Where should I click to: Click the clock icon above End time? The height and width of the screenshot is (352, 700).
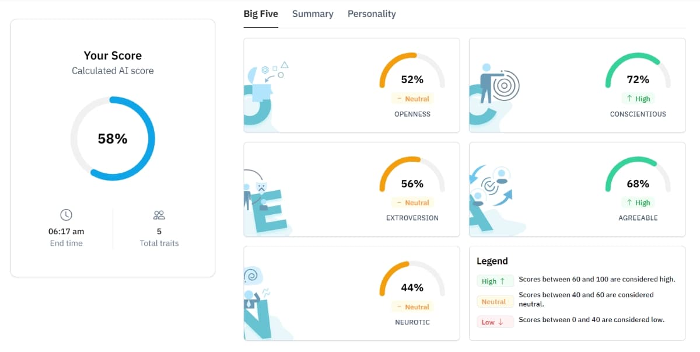(x=66, y=215)
